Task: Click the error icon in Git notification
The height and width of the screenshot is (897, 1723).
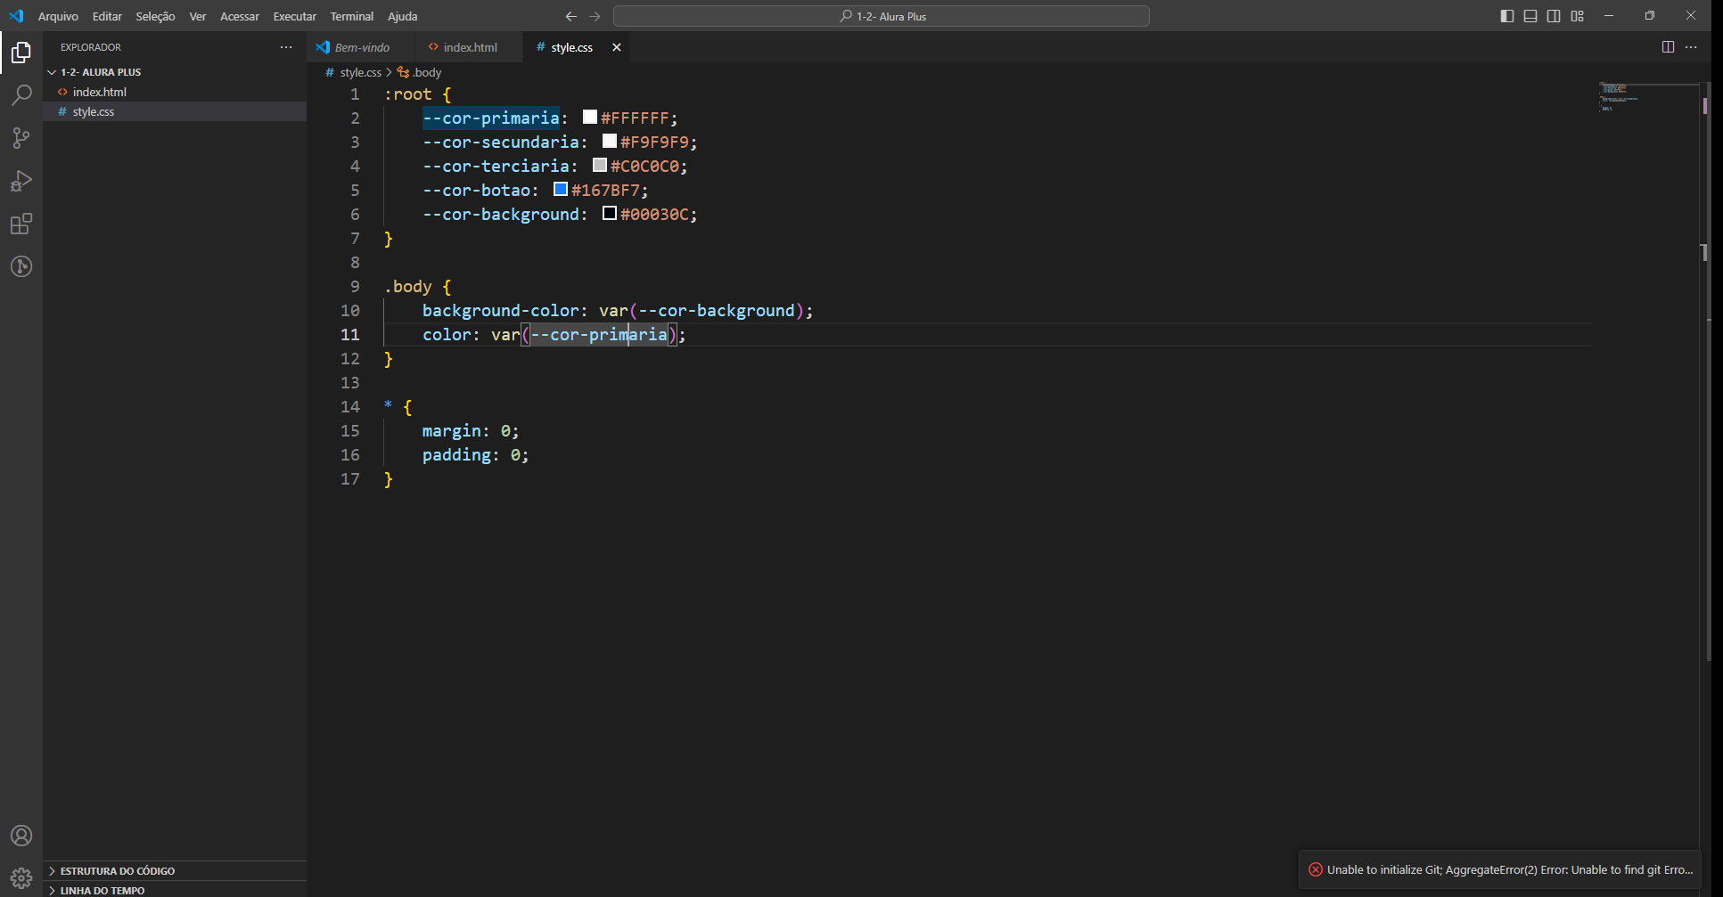Action: tap(1316, 869)
